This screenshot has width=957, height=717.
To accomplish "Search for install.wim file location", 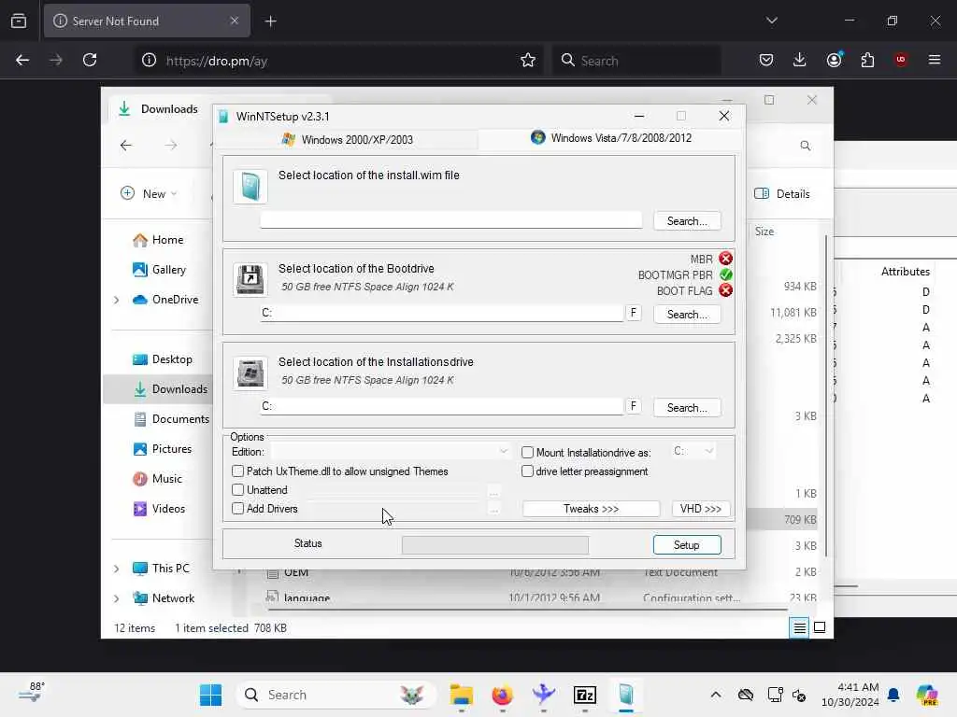I will (687, 221).
